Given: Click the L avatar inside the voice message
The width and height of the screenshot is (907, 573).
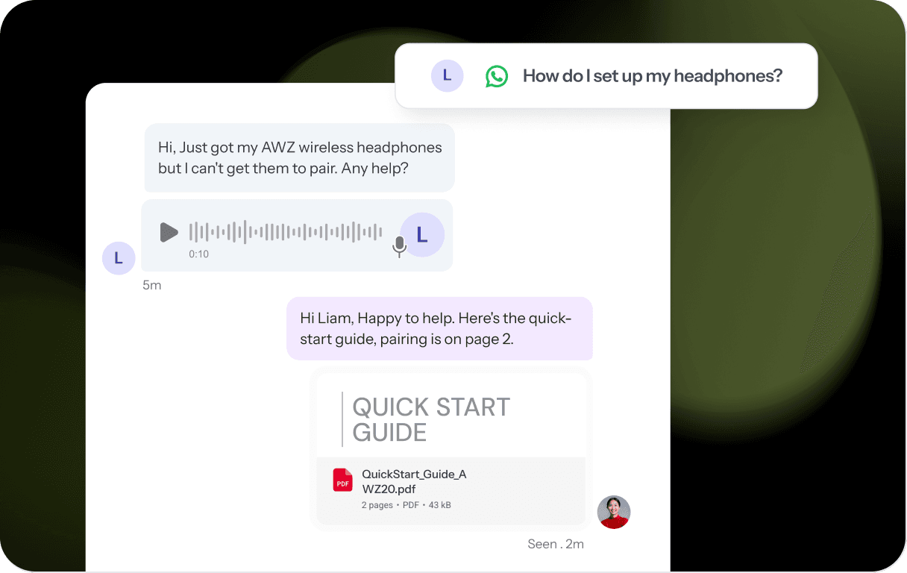Looking at the screenshot, I should point(422,235).
